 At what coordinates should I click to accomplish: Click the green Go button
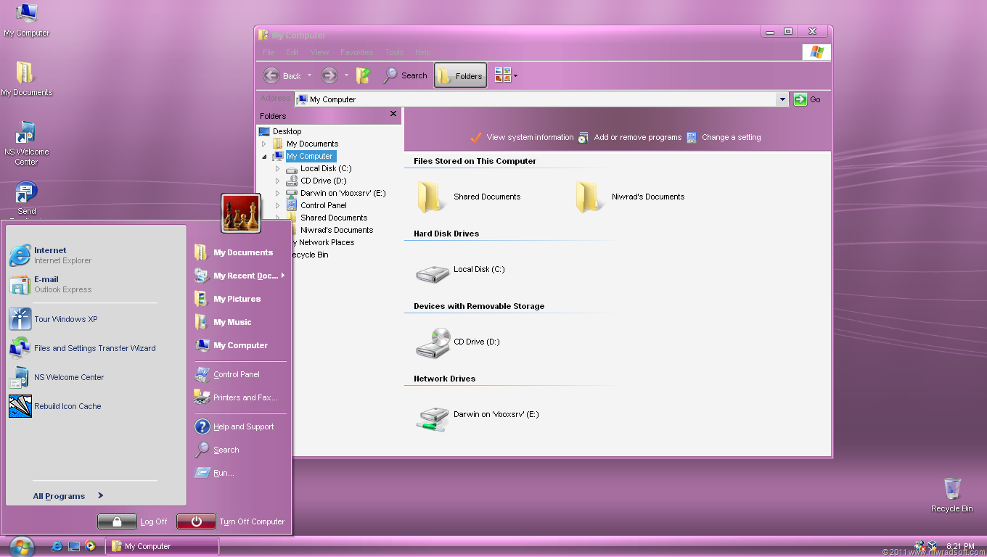pyautogui.click(x=807, y=99)
